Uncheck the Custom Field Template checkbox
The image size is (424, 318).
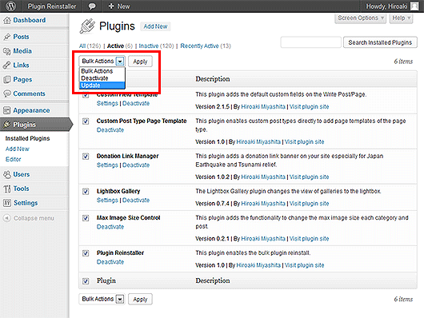(x=86, y=94)
